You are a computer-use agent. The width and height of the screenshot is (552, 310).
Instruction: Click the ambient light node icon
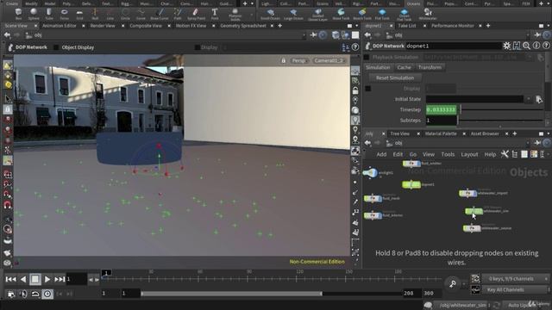click(370, 172)
